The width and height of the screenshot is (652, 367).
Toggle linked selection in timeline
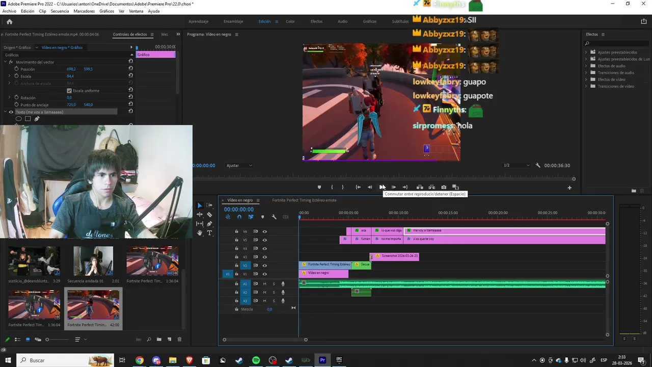pyautogui.click(x=251, y=217)
